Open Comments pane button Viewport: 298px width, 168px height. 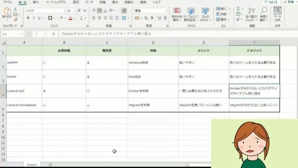[271, 2]
